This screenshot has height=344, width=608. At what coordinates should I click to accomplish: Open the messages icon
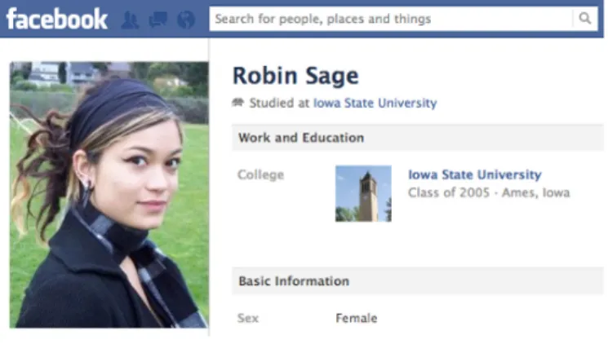(x=158, y=20)
